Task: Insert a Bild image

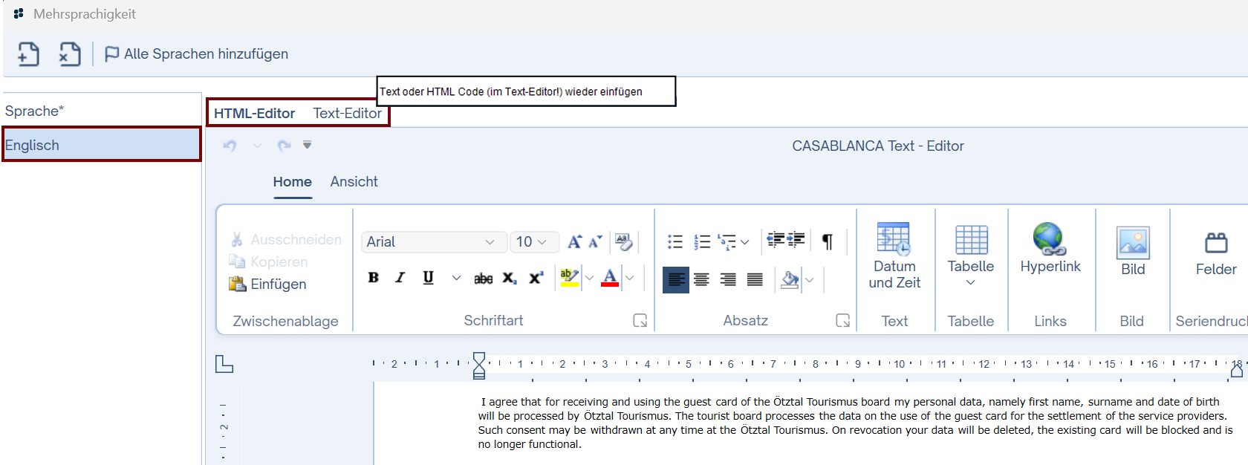Action: (x=1133, y=251)
